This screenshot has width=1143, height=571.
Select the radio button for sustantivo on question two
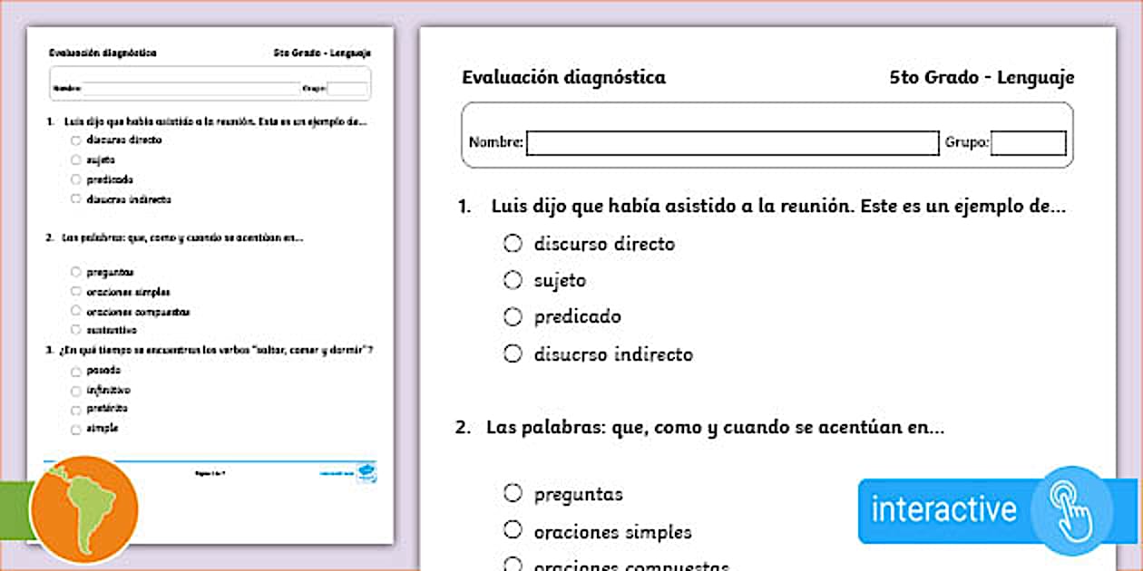tap(75, 330)
